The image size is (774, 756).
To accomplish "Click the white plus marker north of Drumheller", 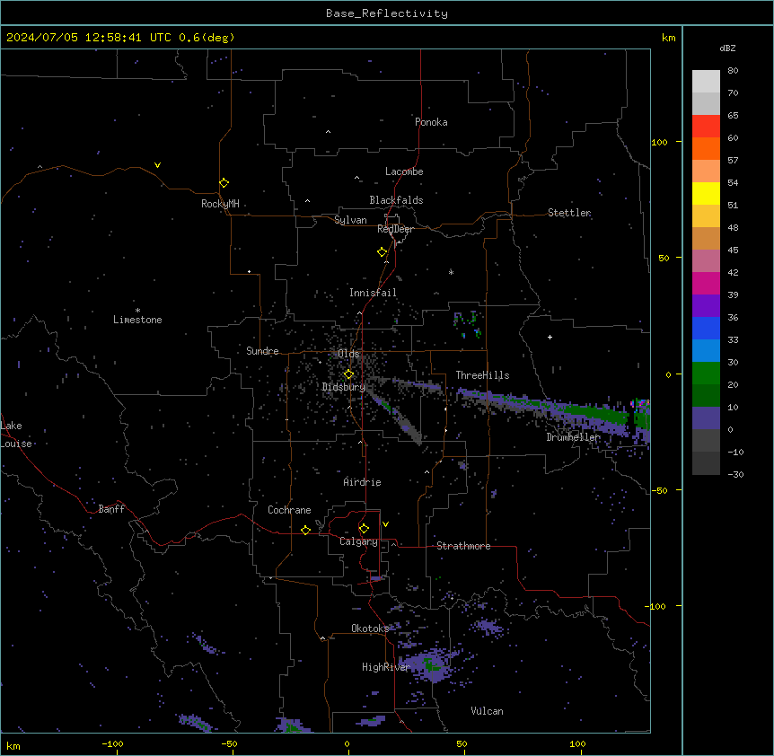I will [x=550, y=337].
